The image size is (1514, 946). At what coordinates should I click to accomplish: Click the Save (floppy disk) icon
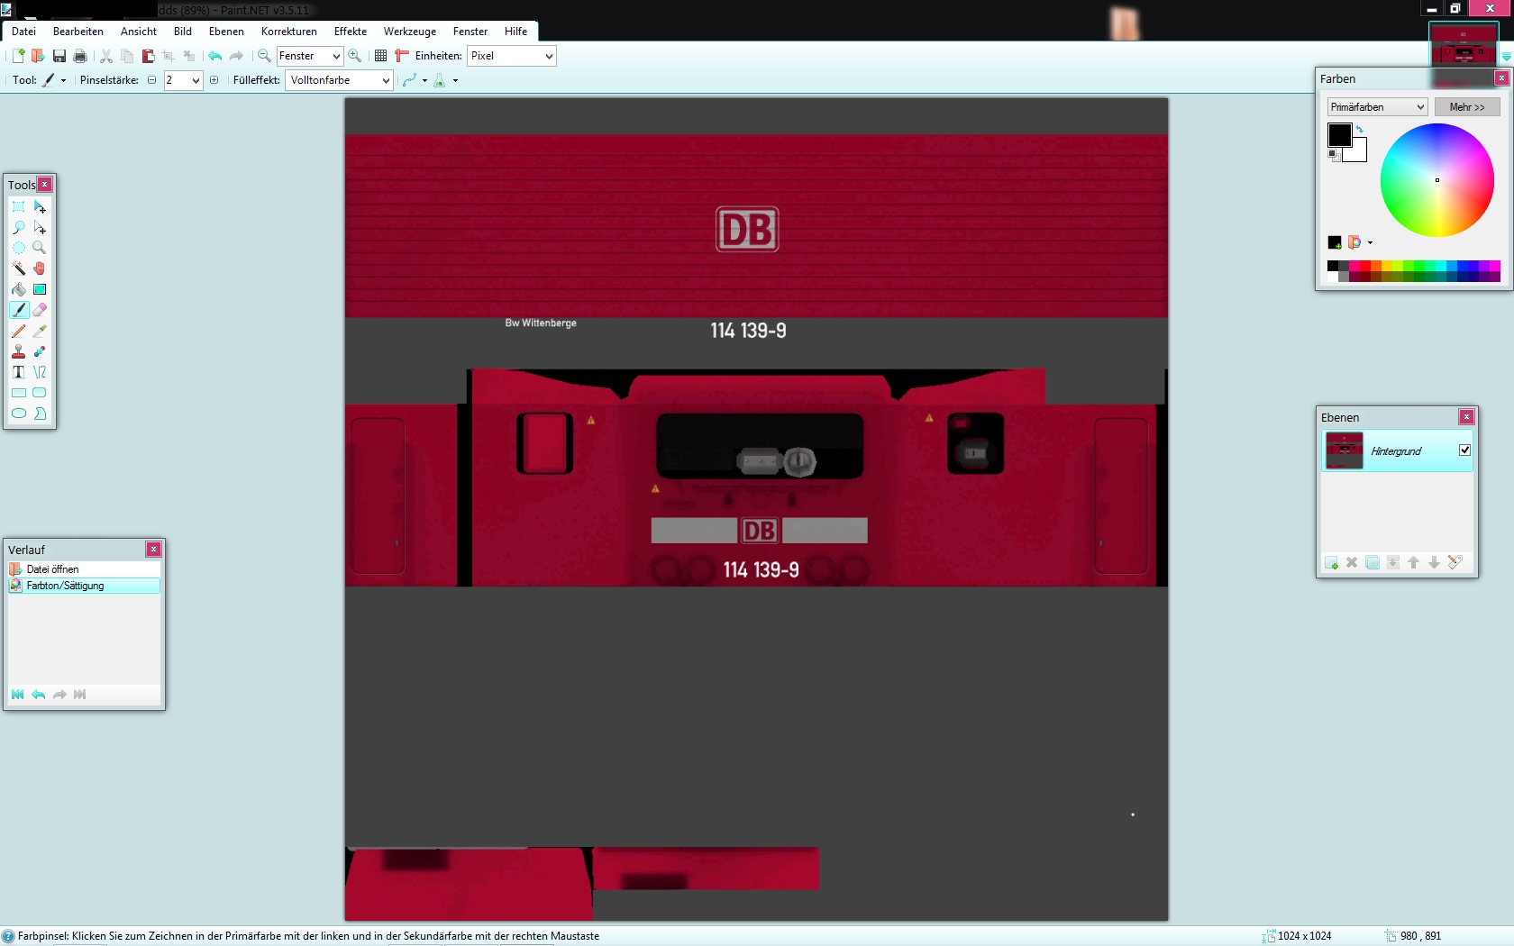coord(59,56)
